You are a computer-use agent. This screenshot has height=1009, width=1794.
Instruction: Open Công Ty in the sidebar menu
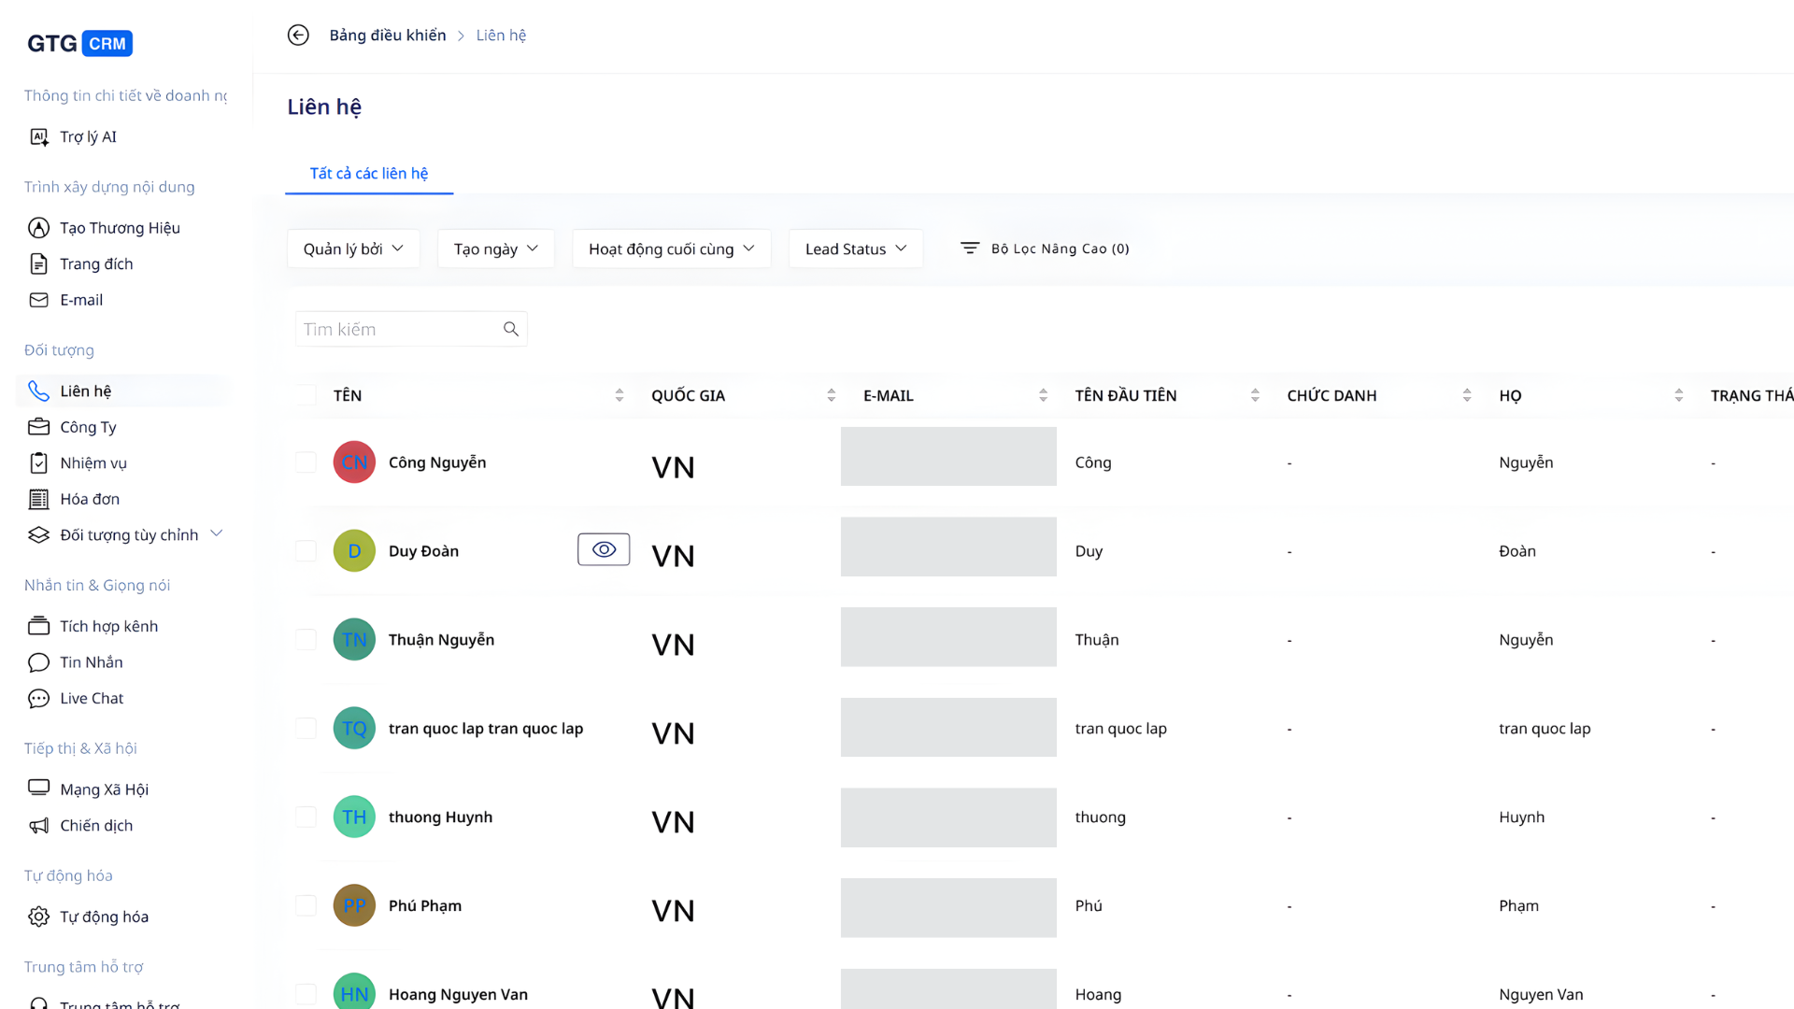coord(88,427)
